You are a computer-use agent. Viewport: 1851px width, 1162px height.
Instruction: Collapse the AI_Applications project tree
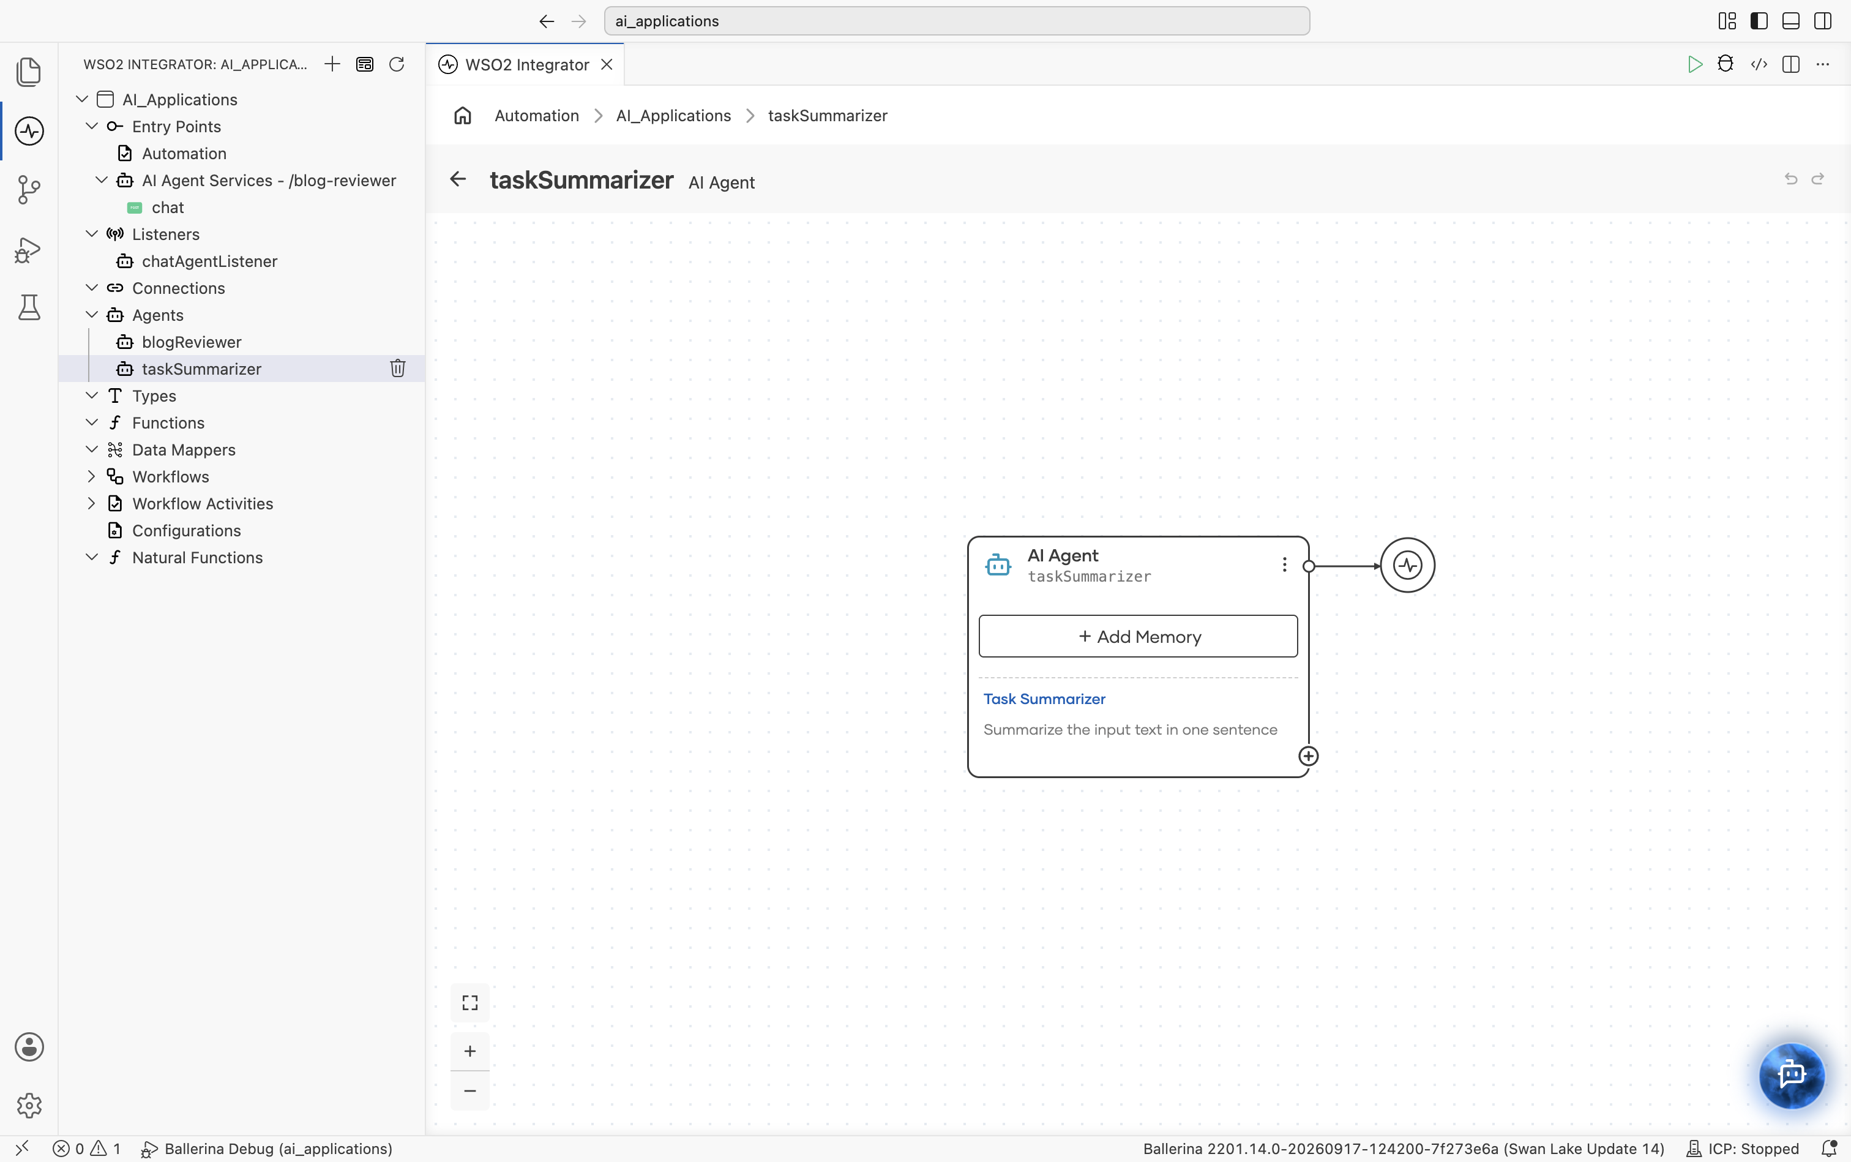click(x=81, y=99)
